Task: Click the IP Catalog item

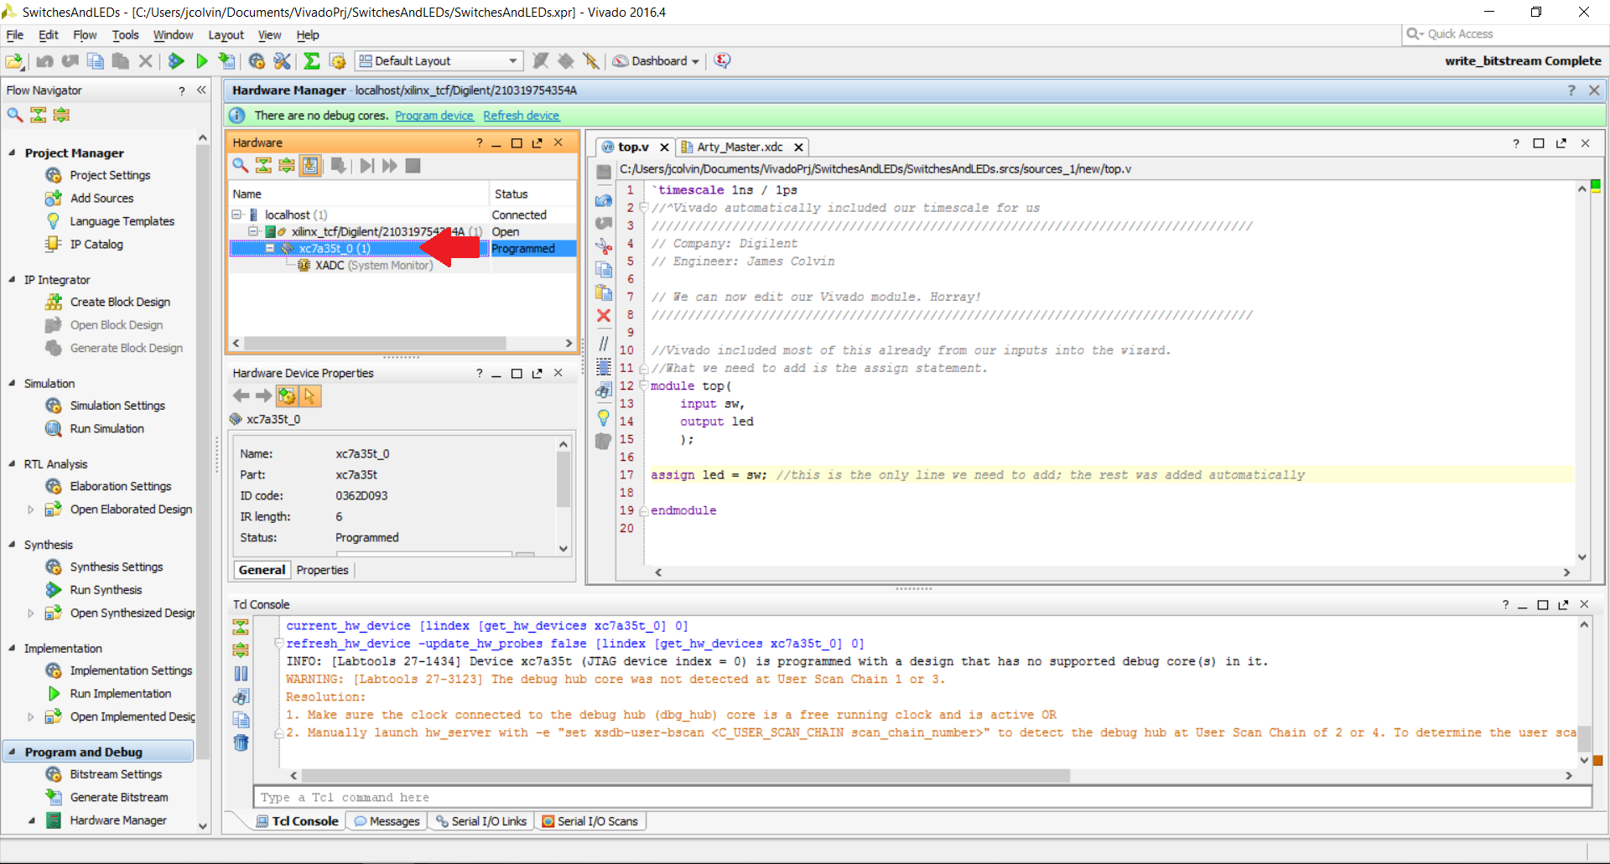Action: [96, 245]
